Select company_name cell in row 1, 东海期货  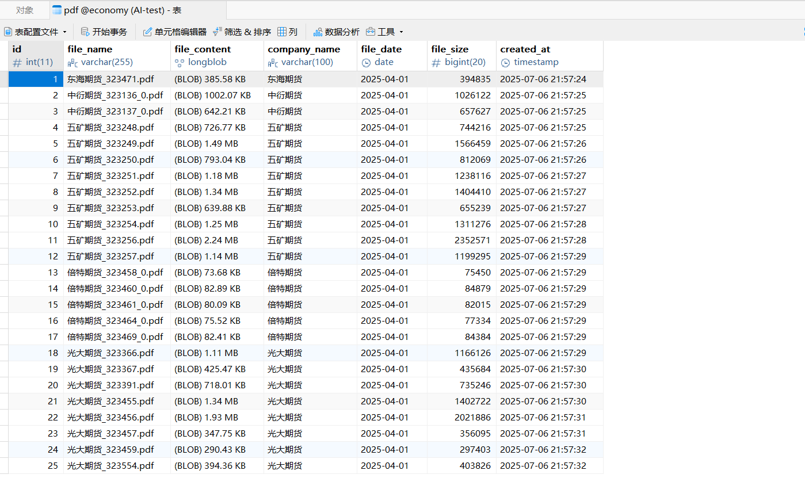310,79
